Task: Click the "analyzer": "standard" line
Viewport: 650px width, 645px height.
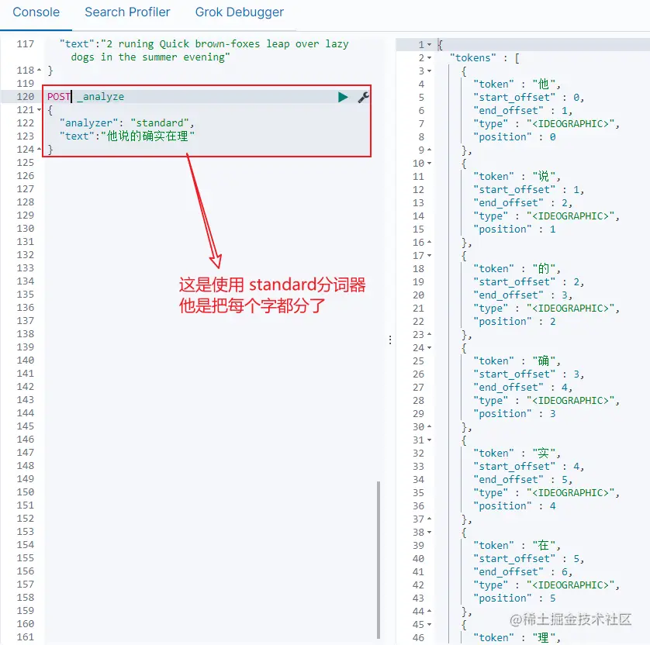Action: [127, 123]
